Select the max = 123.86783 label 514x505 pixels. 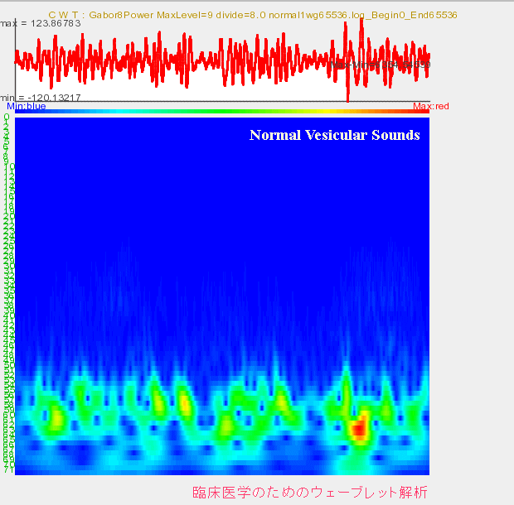(x=41, y=23)
